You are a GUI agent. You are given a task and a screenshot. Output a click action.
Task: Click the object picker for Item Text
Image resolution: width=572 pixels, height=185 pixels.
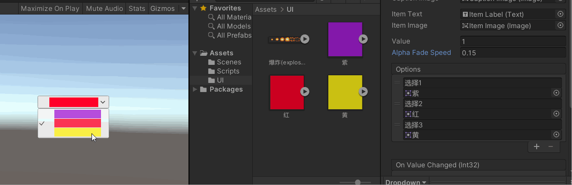pos(560,14)
